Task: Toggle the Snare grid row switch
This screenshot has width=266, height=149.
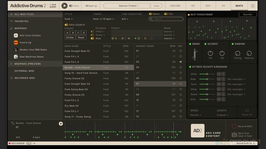Action: [92, 35]
